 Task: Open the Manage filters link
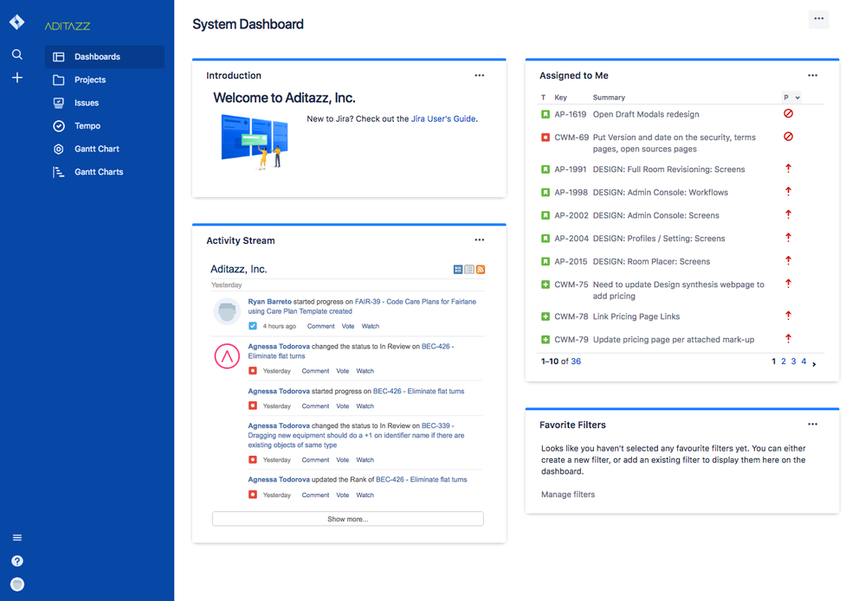[x=568, y=495]
